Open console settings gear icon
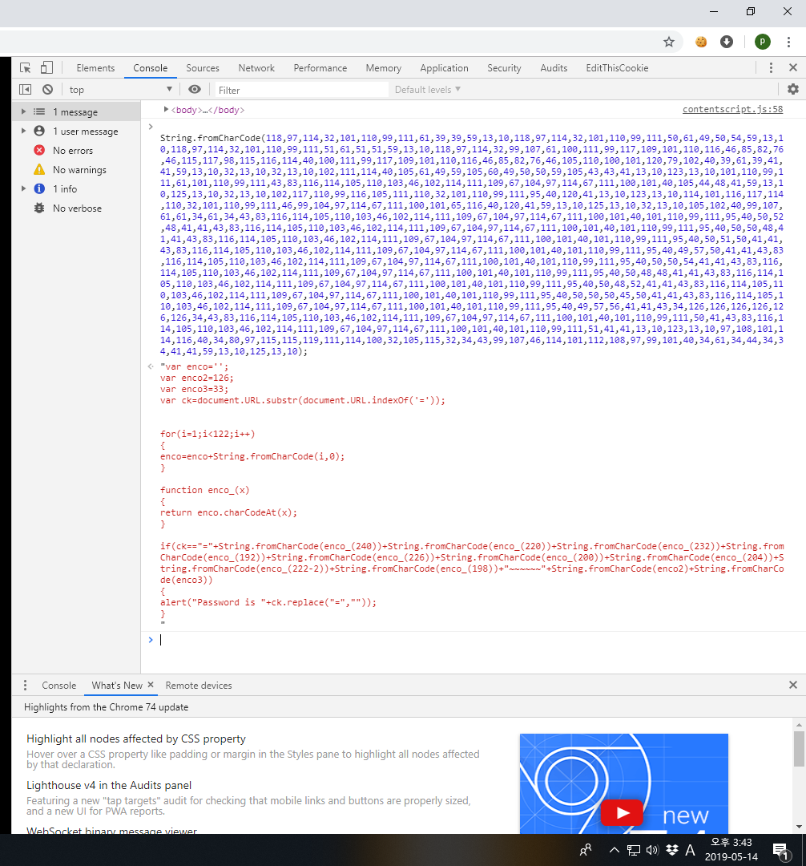This screenshot has width=806, height=866. (x=792, y=89)
